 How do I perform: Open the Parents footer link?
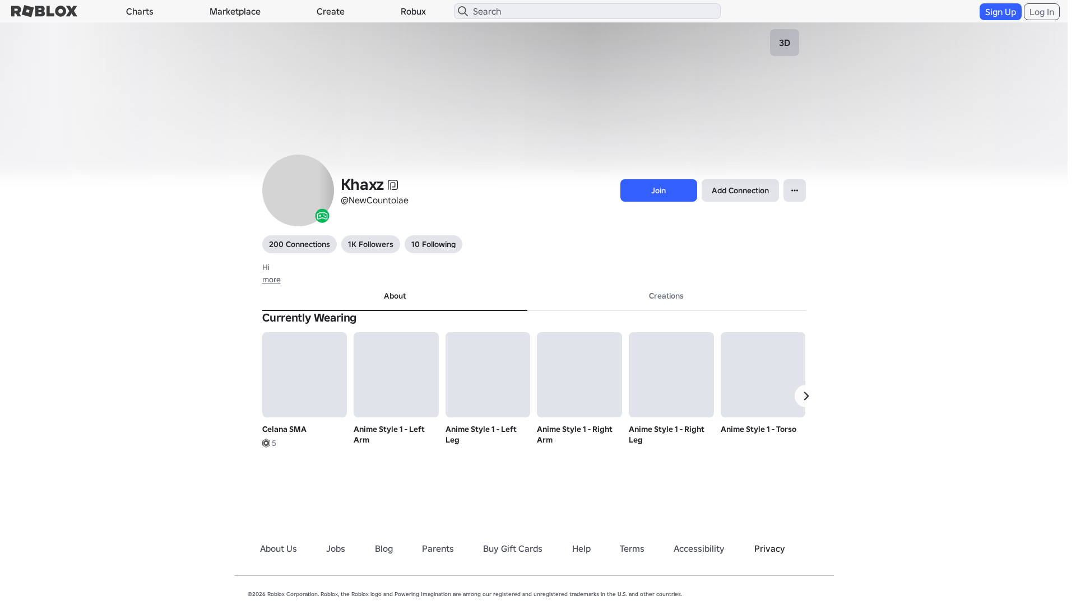[x=438, y=548]
